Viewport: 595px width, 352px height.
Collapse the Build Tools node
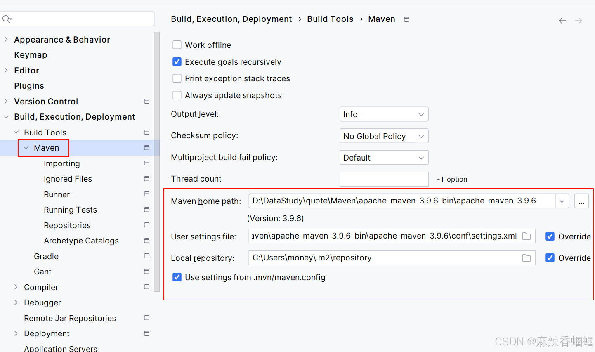(16, 132)
